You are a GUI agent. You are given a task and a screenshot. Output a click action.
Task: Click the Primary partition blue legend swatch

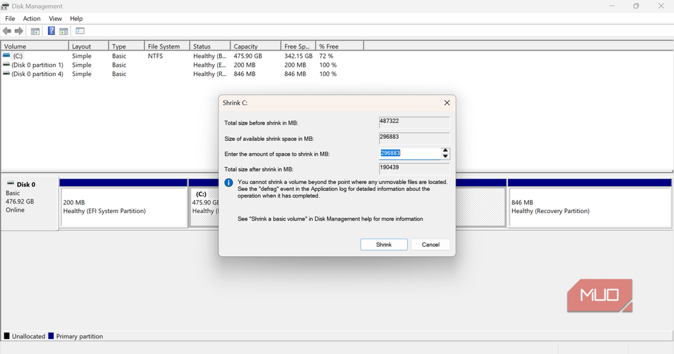coord(51,336)
